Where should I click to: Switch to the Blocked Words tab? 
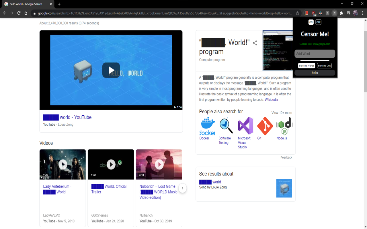tap(307, 66)
